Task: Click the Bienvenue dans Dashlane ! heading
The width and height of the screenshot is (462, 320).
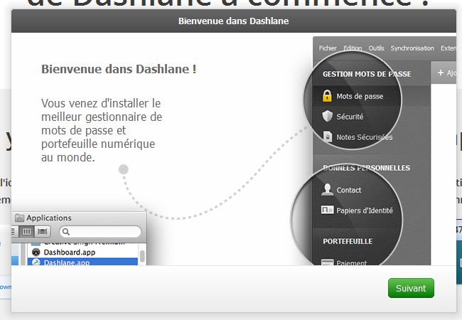Action: [119, 69]
